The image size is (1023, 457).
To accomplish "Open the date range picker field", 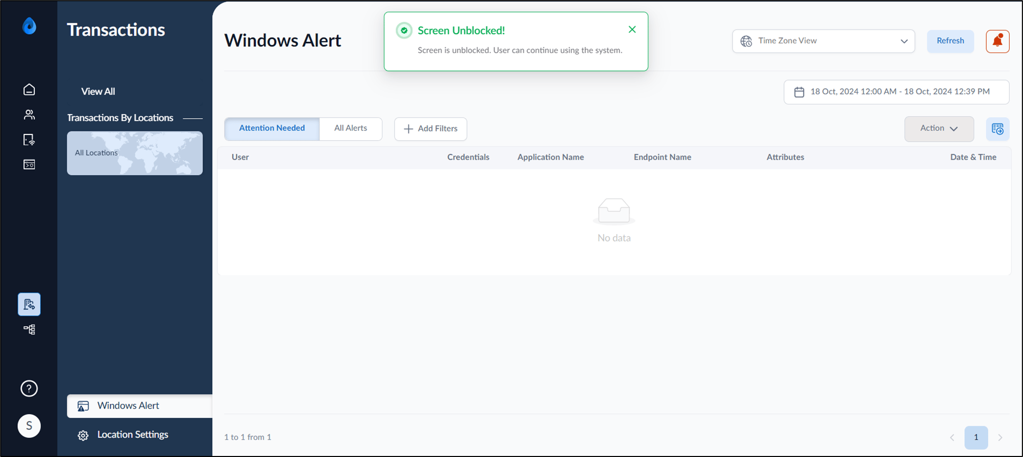I will (x=896, y=92).
